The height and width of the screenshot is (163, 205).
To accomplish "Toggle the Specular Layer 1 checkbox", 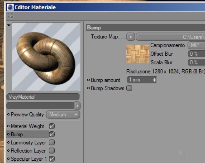I will tap(52, 159).
